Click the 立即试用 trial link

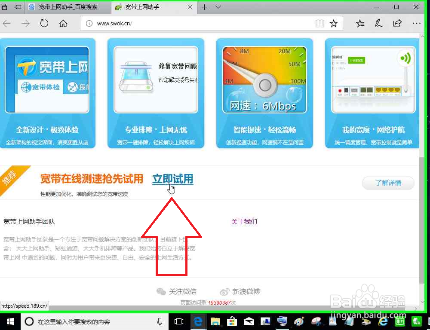click(172, 178)
